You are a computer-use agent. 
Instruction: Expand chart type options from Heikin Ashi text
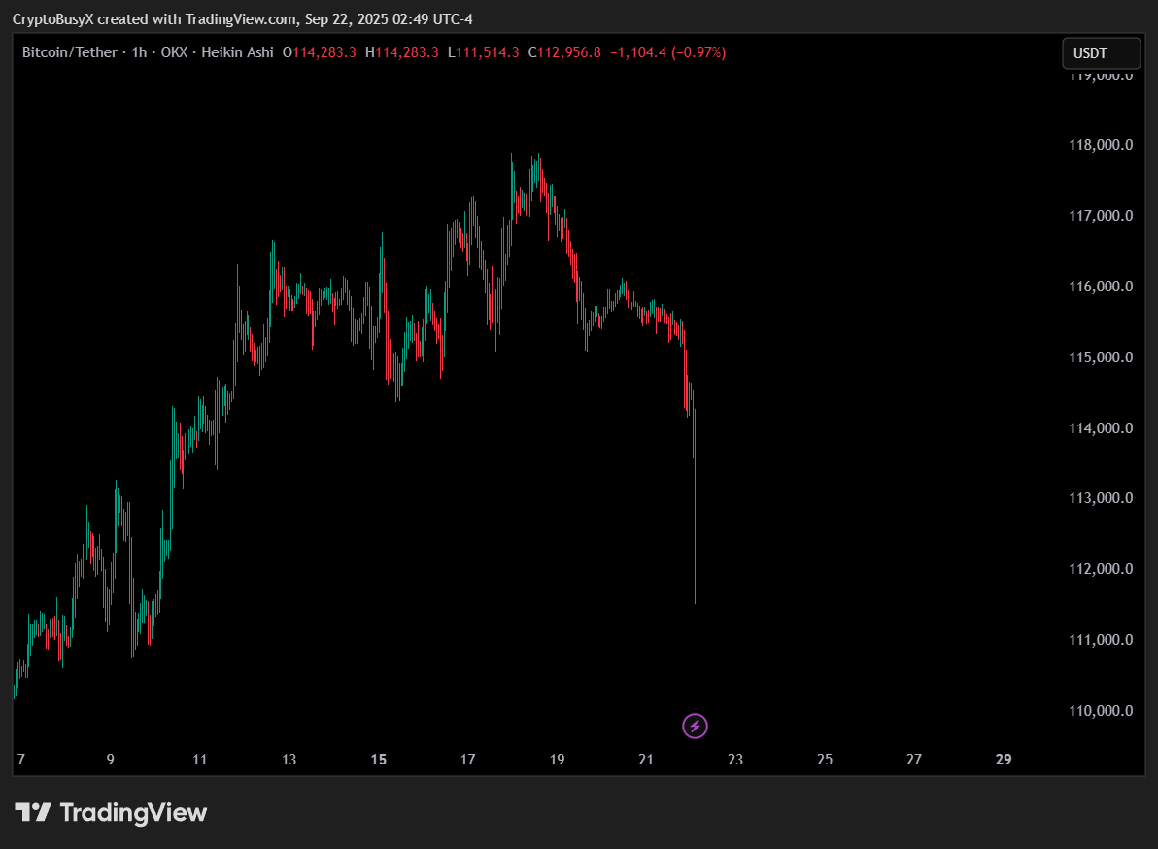[237, 52]
